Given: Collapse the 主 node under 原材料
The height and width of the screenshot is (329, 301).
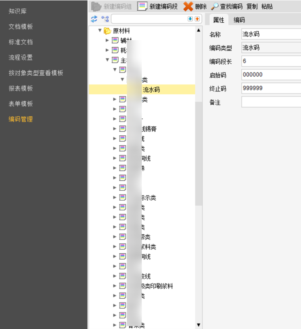Looking at the screenshot, I should pyautogui.click(x=107, y=60).
